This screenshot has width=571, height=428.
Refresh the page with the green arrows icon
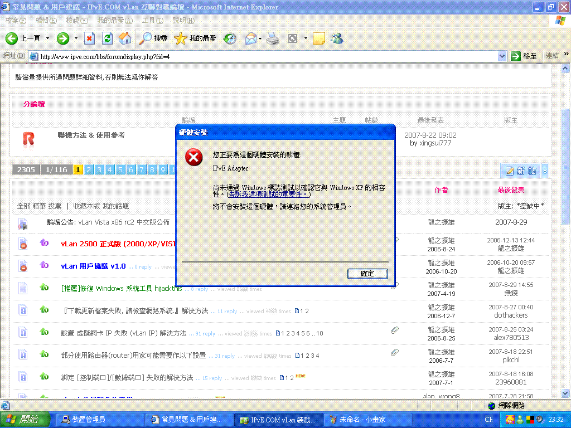107,38
